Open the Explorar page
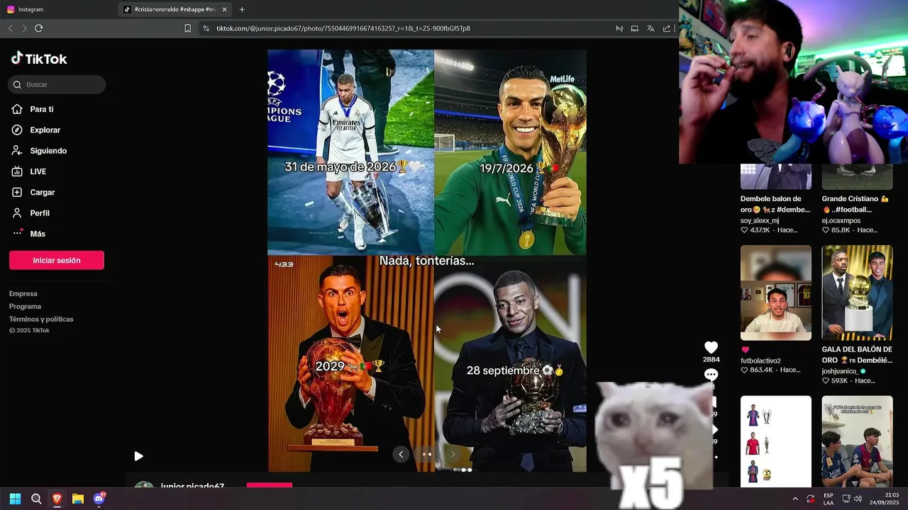Viewport: 908px width, 510px height. tap(45, 130)
